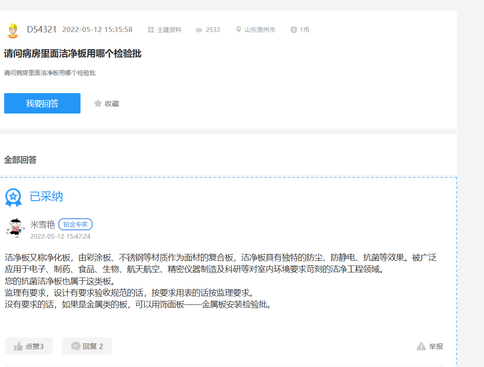This screenshot has height=367, width=484.
Task: Click the category grid icon beside 土建资料
Action: tap(151, 30)
